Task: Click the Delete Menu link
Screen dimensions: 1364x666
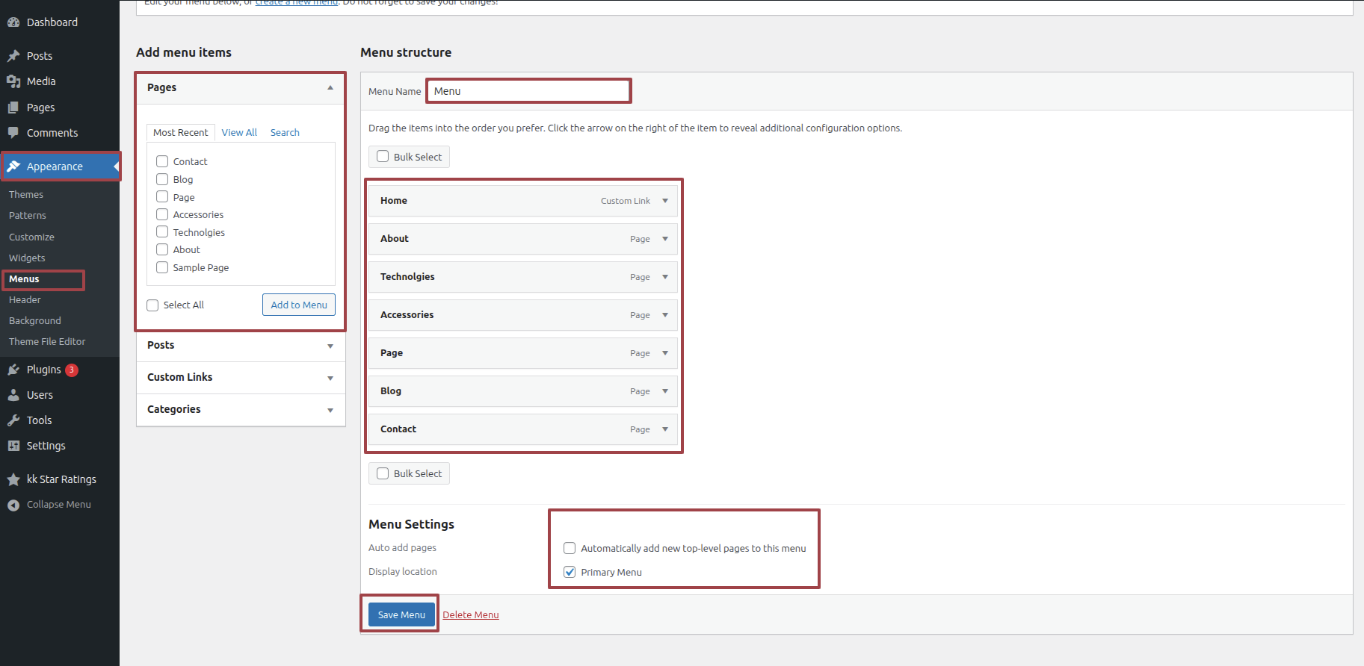Action: [470, 615]
